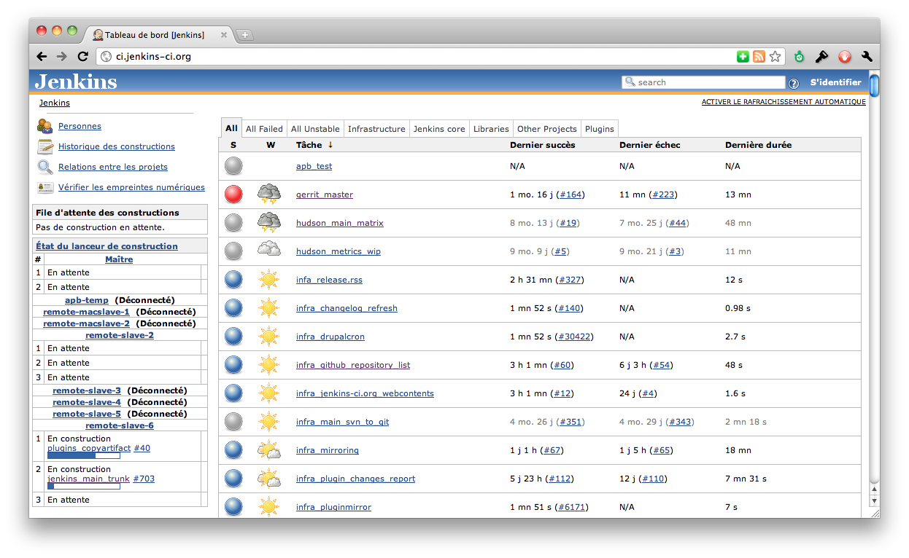Image resolution: width=909 pixels, height=558 pixels.
Task: Open the infra_github_repository_list job link
Action: coord(353,365)
